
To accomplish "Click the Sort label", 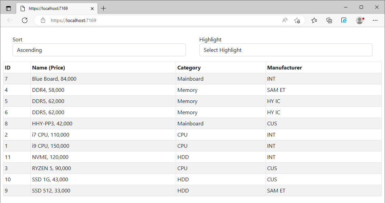I will click(17, 40).
